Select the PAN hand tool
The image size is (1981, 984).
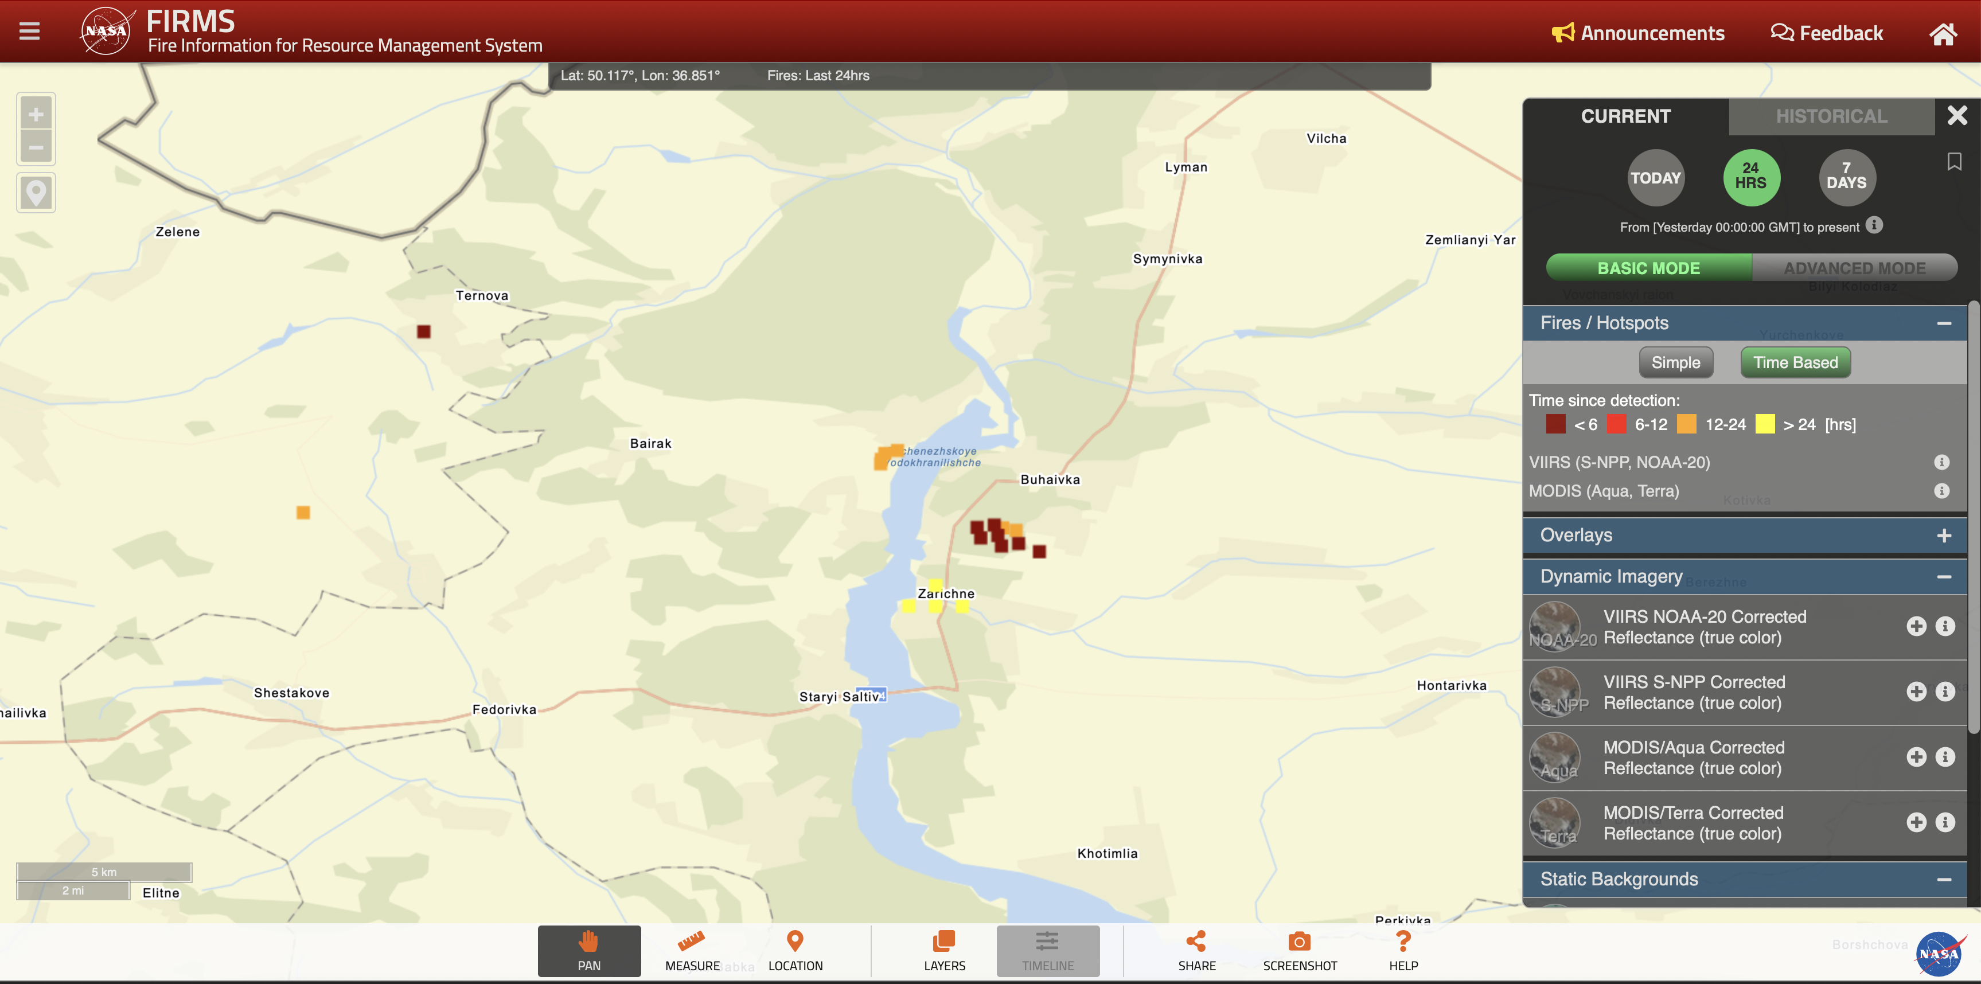pyautogui.click(x=589, y=951)
